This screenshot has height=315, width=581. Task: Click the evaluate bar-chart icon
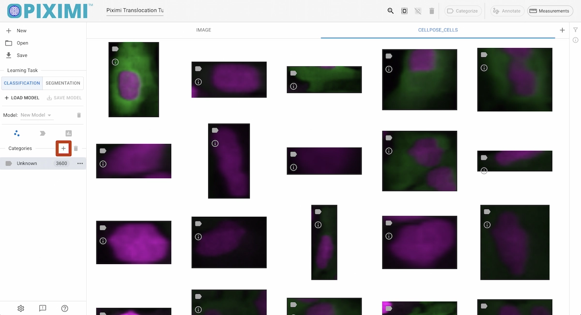point(69,133)
